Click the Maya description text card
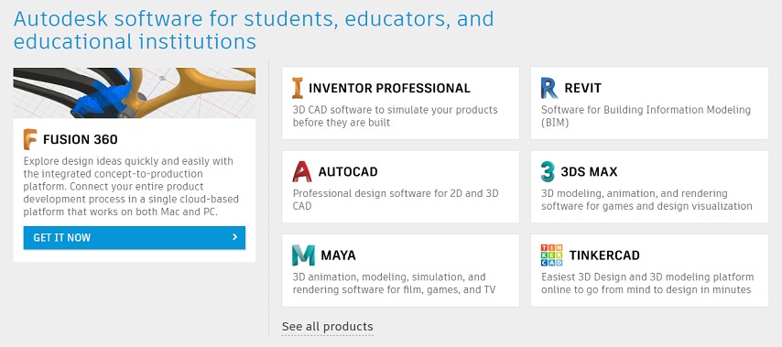 [400, 270]
